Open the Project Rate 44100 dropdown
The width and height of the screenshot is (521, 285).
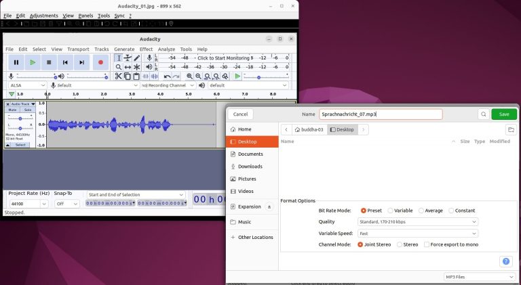(28, 204)
